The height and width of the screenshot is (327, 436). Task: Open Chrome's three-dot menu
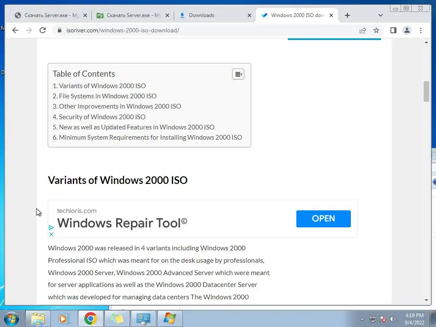pos(421,30)
